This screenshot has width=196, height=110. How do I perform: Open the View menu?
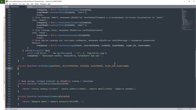click(x=24, y=4)
